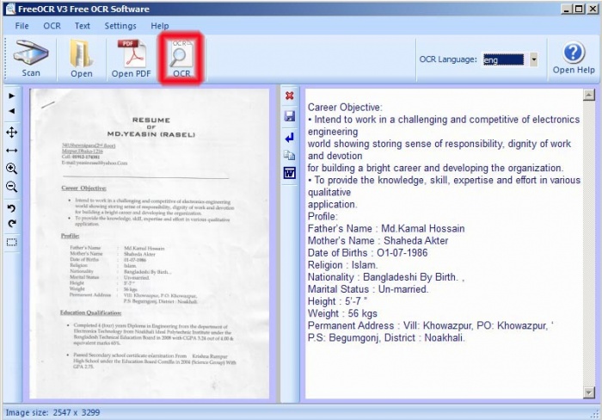Image resolution: width=602 pixels, height=420 pixels.
Task: Maximize the FreeOCR window
Action: pyautogui.click(x=579, y=9)
